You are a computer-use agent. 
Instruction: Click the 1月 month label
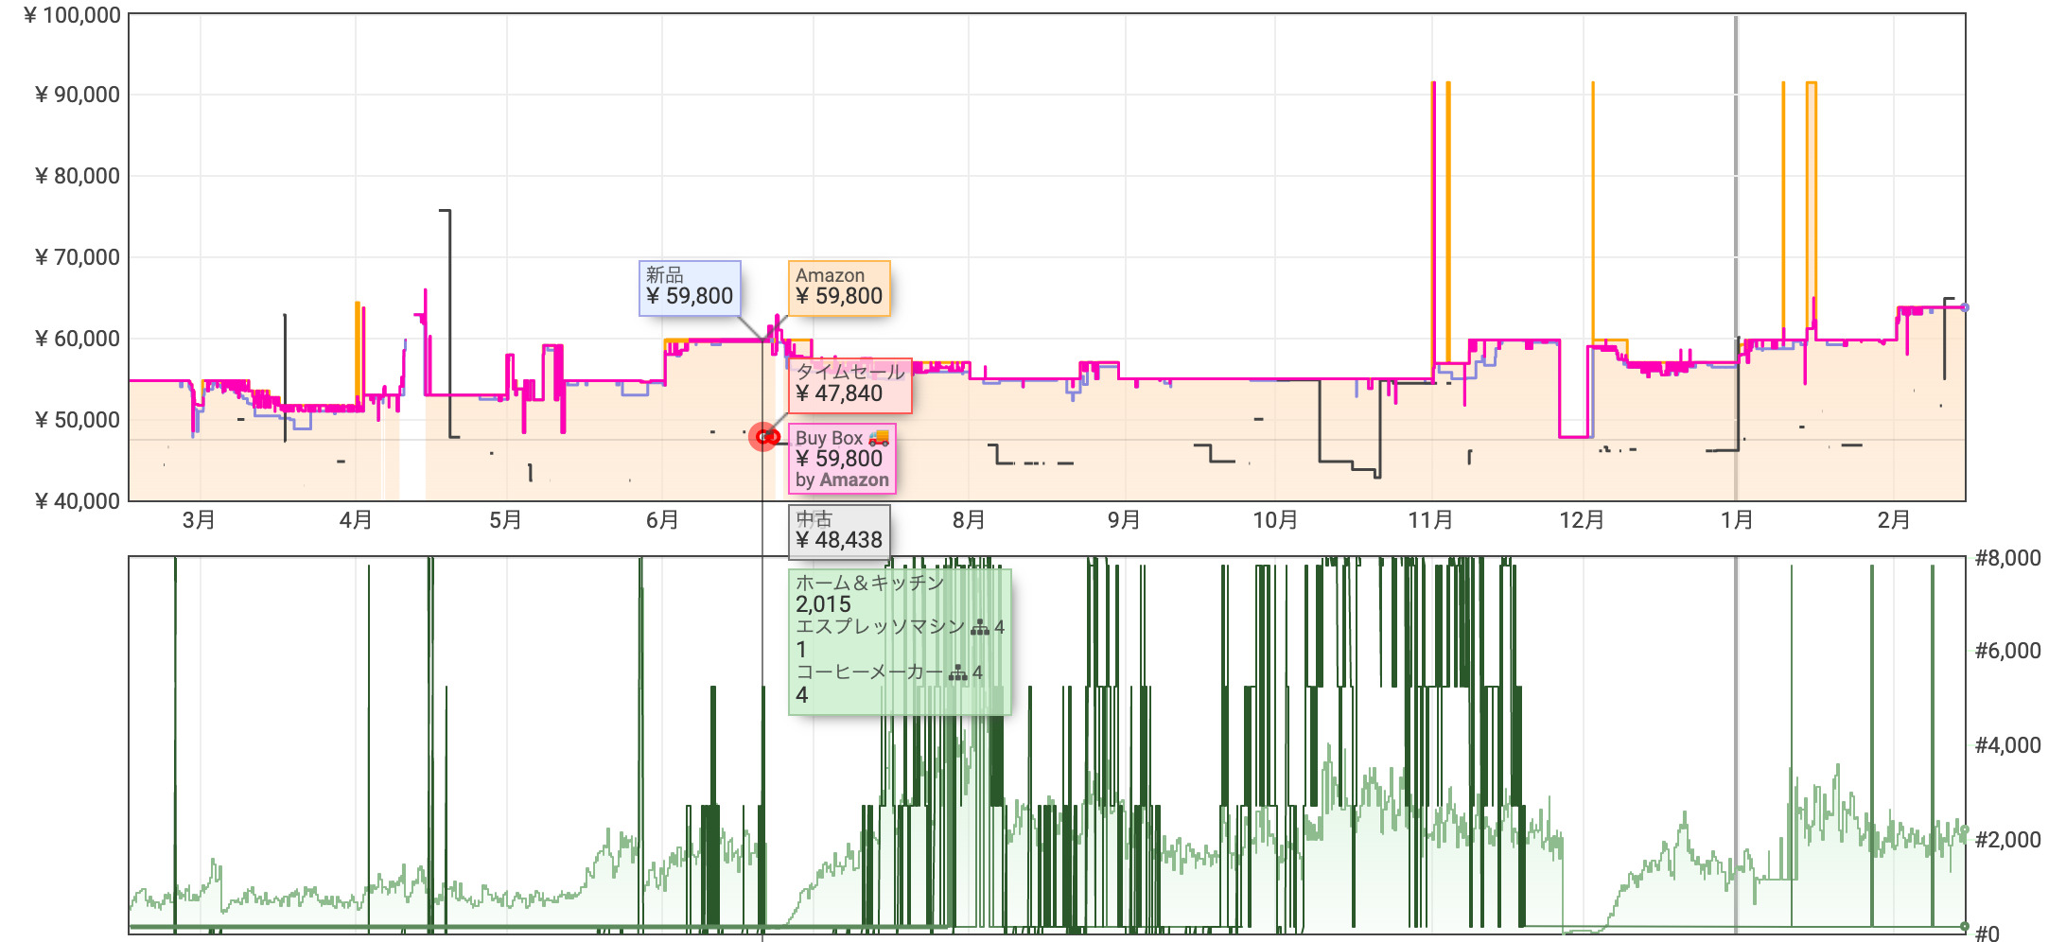pos(1737,520)
